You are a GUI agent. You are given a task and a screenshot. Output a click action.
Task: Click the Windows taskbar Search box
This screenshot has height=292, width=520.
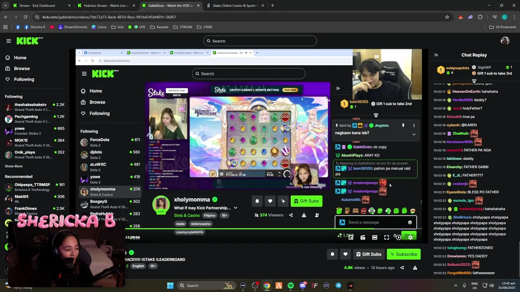coord(207,286)
